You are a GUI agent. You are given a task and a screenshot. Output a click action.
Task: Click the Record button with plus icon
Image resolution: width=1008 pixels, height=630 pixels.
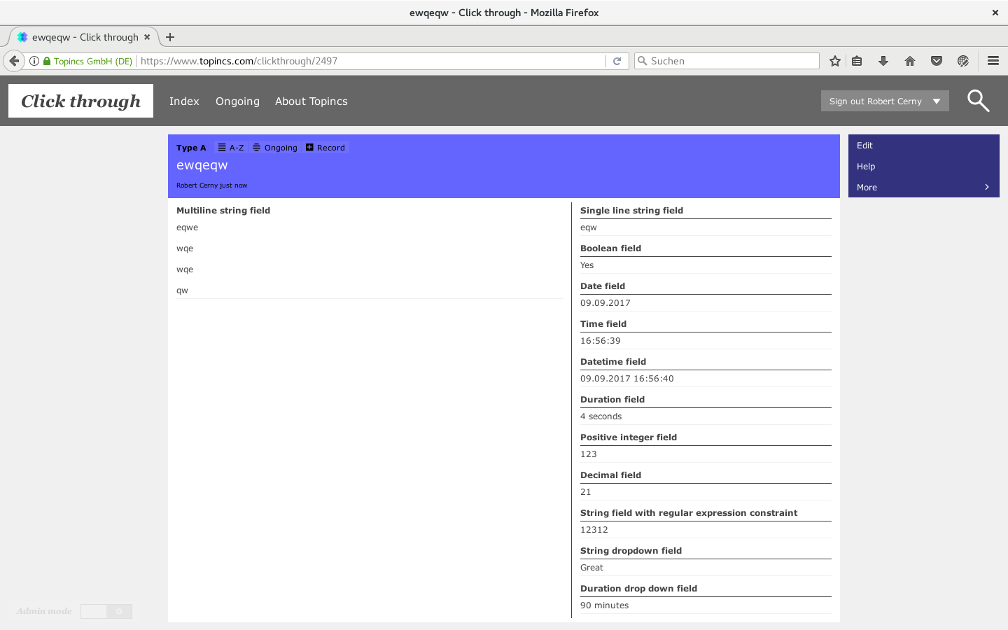tap(325, 148)
